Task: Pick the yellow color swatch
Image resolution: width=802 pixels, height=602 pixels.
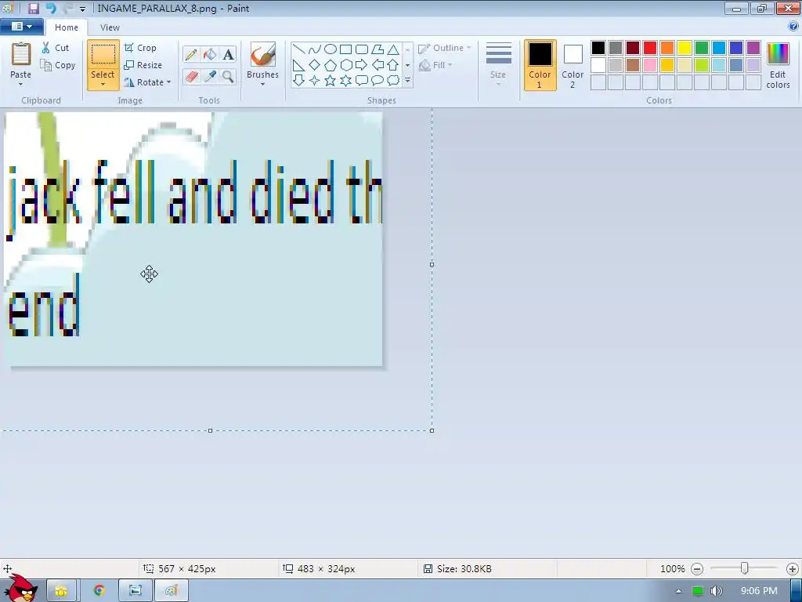Action: click(x=685, y=48)
